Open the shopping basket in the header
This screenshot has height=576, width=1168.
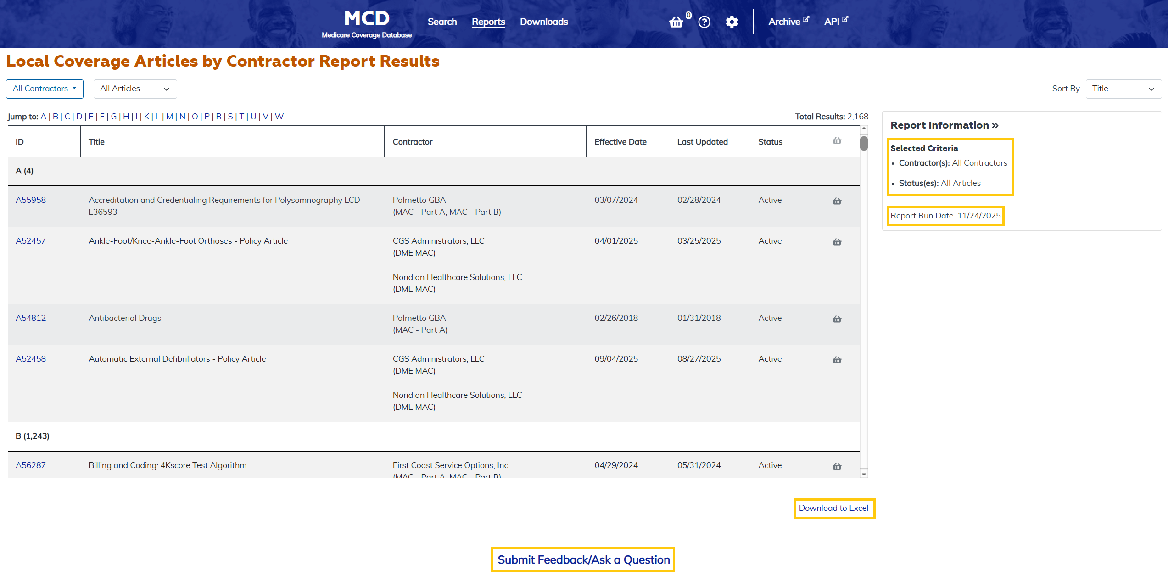(676, 22)
